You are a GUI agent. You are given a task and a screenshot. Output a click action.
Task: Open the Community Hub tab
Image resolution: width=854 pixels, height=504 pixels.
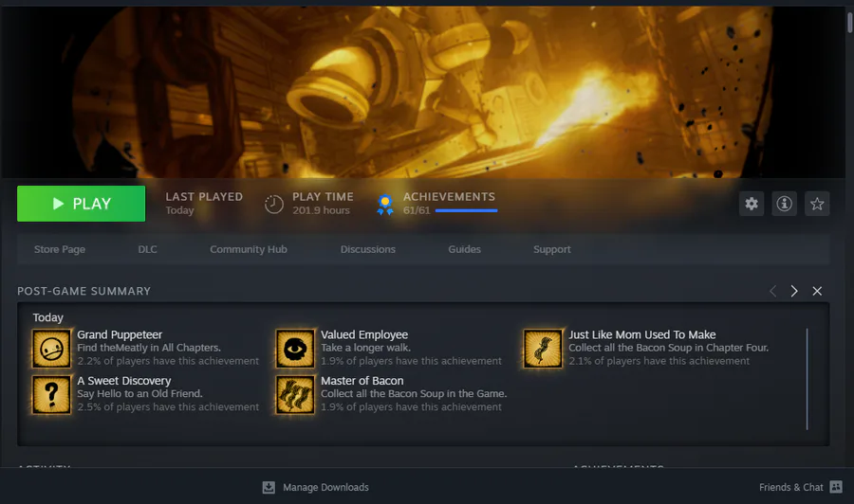[x=249, y=249]
